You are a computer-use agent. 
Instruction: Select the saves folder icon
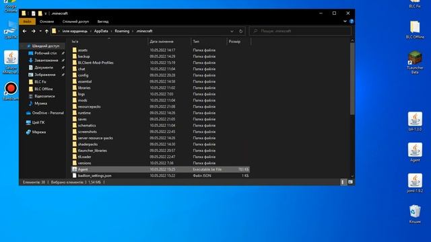[75, 120]
